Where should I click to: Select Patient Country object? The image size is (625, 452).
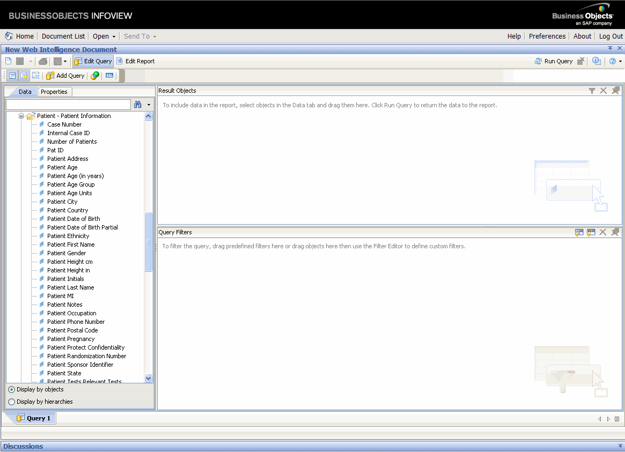(68, 210)
